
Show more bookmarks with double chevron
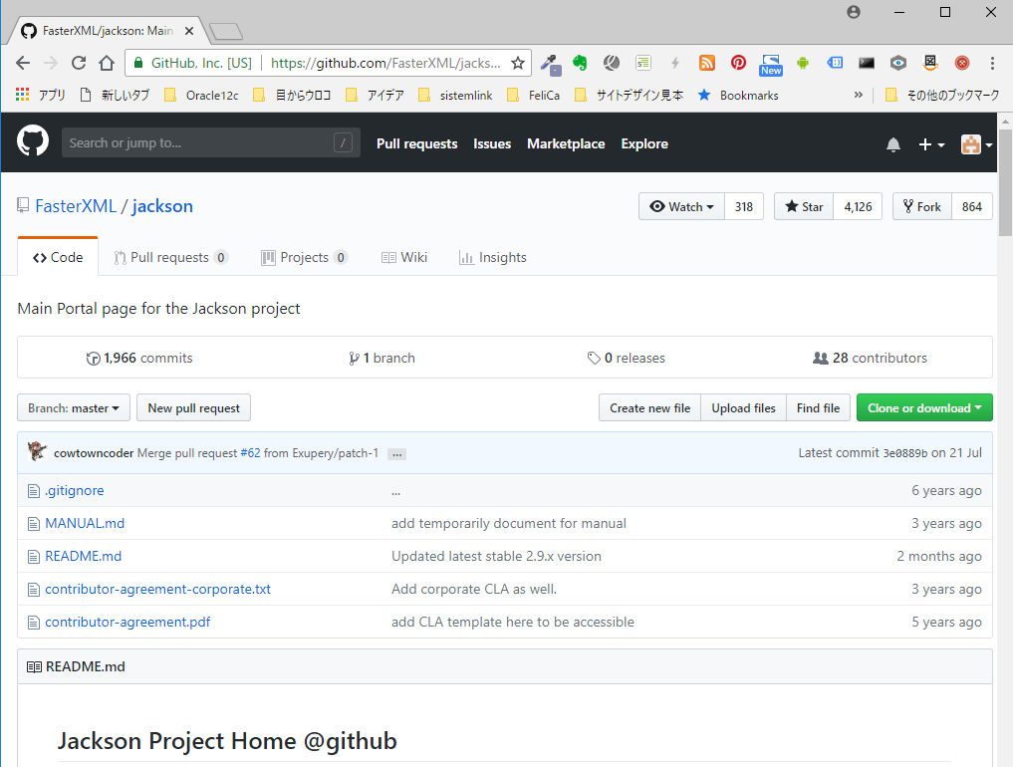[858, 95]
